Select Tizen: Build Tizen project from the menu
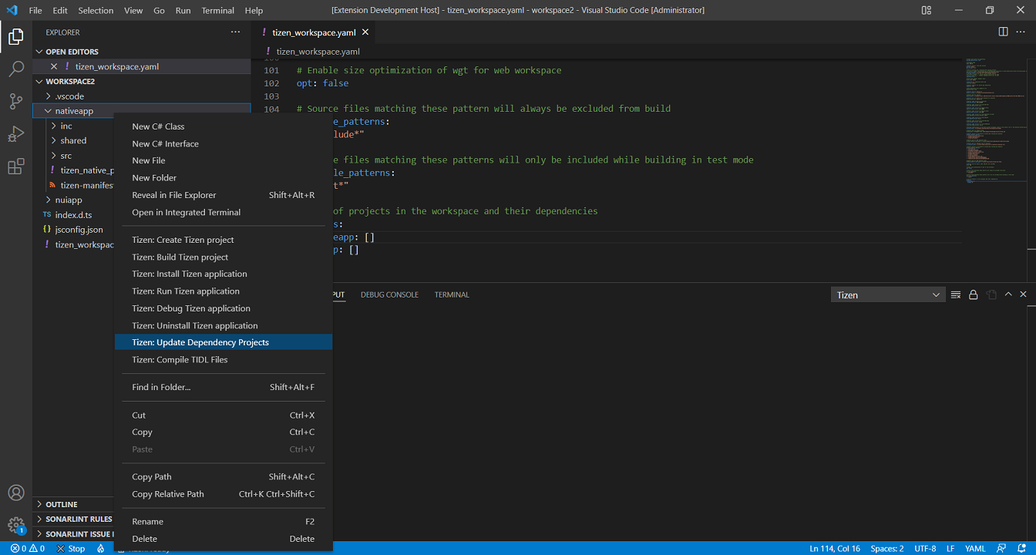 click(x=180, y=257)
